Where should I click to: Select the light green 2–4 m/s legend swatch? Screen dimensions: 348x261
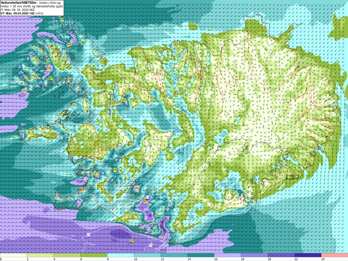40,255
